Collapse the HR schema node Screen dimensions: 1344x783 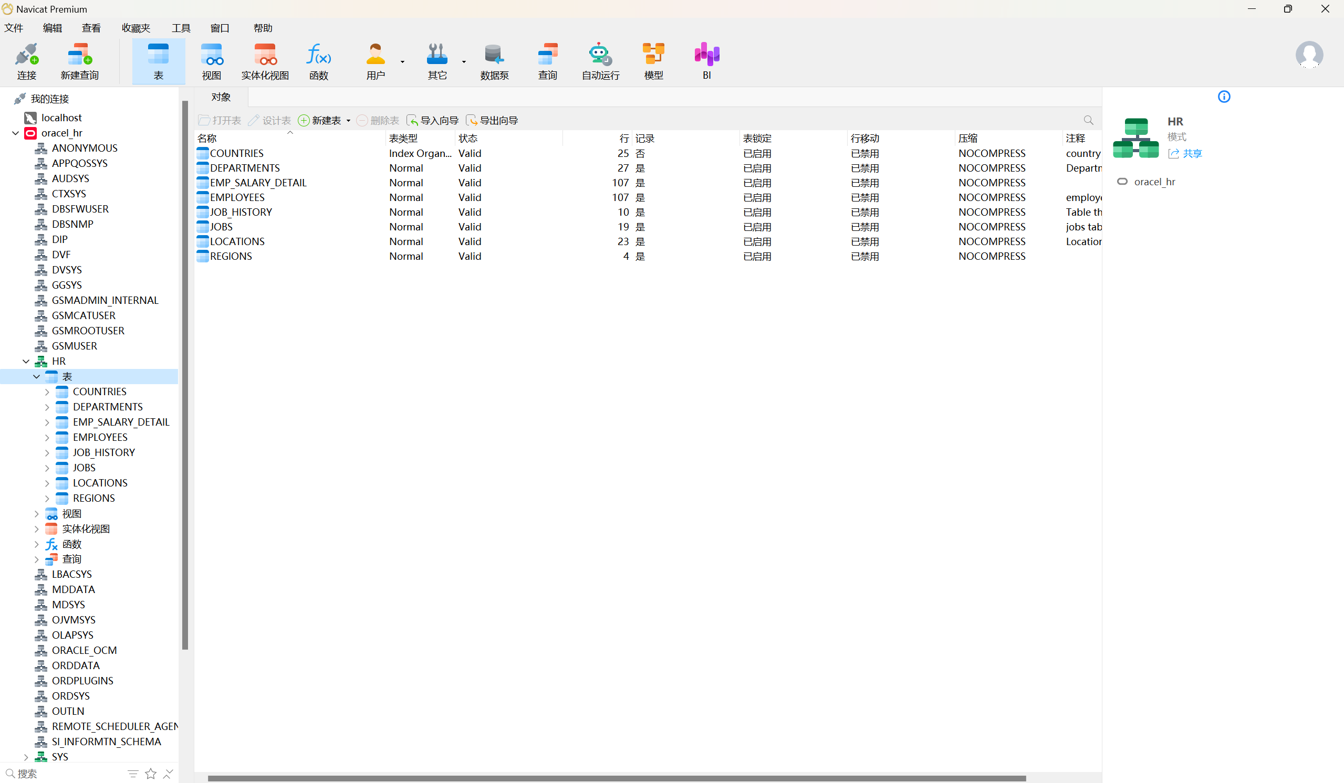(x=26, y=362)
